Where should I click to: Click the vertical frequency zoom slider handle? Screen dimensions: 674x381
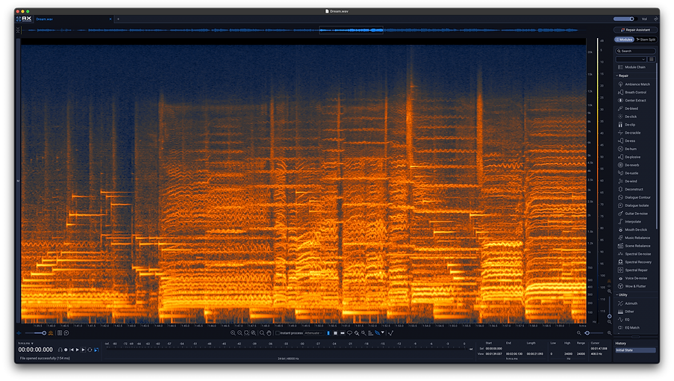coord(610,317)
